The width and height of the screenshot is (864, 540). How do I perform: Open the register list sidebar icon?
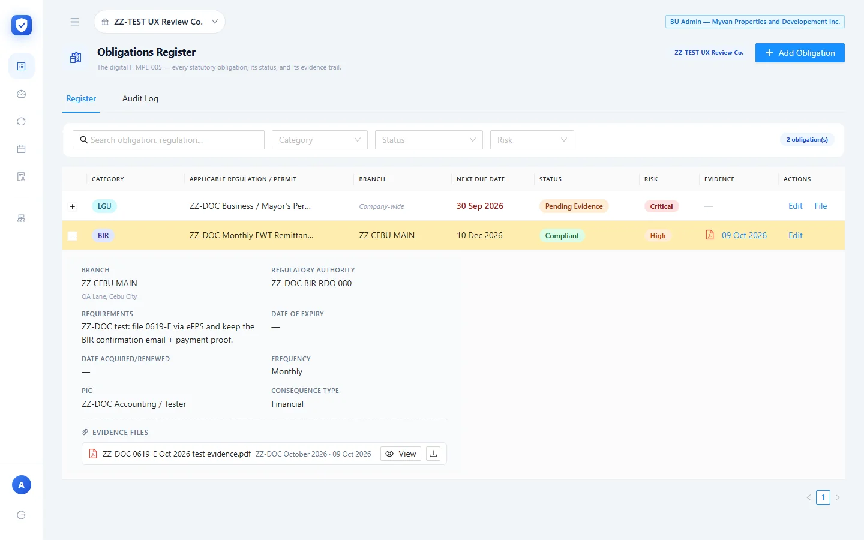coord(22,66)
